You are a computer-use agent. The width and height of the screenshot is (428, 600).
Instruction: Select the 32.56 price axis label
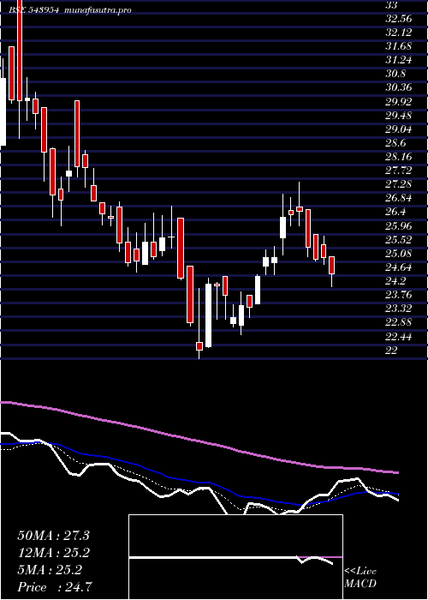(x=398, y=19)
